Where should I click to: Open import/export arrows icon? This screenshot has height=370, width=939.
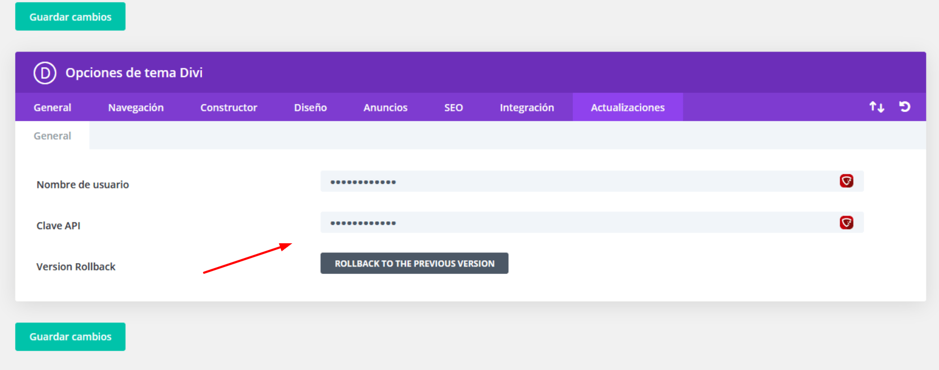point(877,107)
